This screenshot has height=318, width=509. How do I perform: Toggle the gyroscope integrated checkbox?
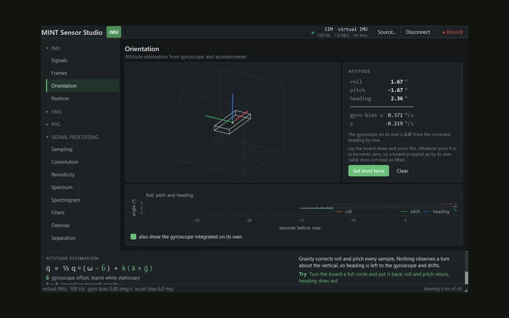[133, 237]
